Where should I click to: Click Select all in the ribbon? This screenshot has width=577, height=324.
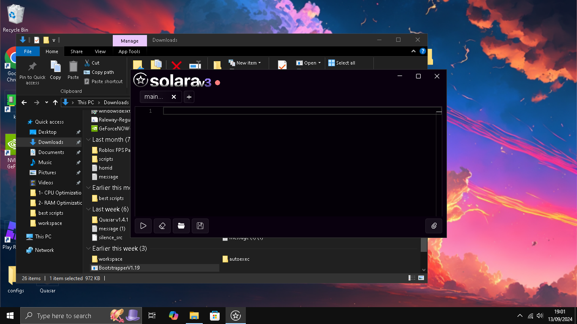coord(342,63)
